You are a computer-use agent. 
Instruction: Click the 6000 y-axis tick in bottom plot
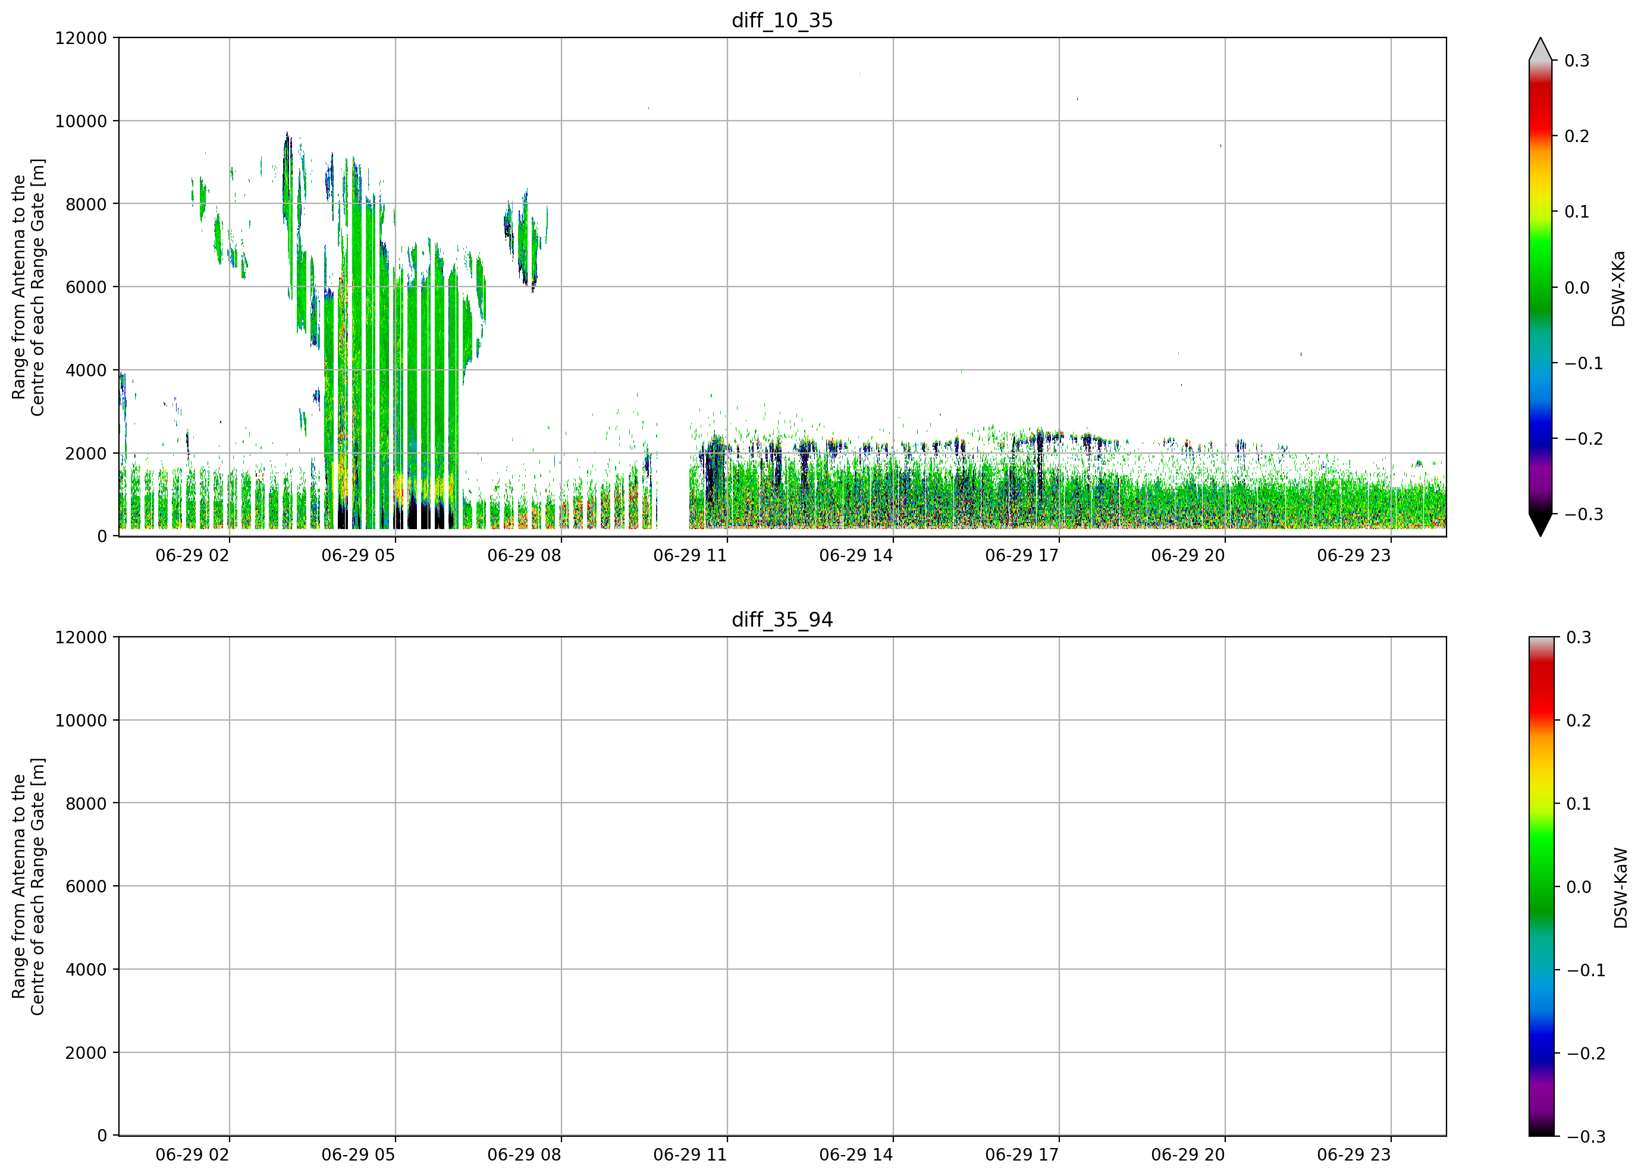click(x=86, y=886)
